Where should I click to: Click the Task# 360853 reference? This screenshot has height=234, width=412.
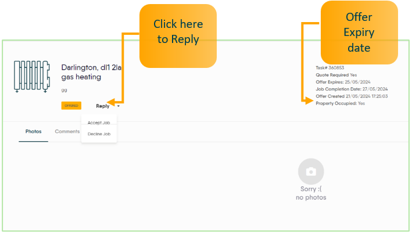click(x=330, y=68)
